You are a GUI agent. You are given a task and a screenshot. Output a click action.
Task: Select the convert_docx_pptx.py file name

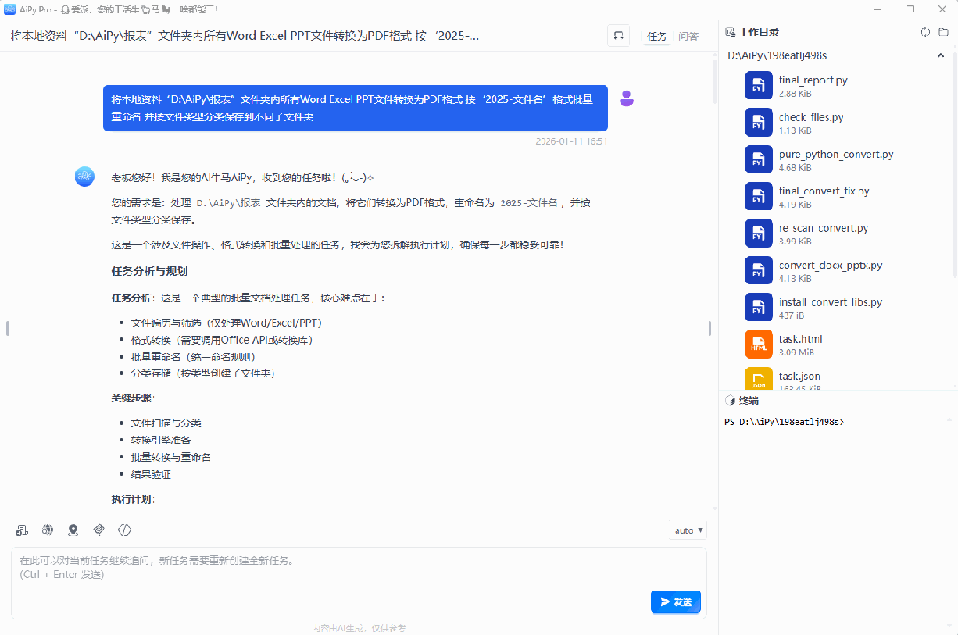click(x=830, y=266)
